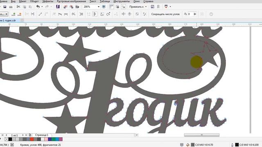Click the Rotate or skew nodes icon
The height and width of the screenshot is (147, 262).
[x=108, y=14]
